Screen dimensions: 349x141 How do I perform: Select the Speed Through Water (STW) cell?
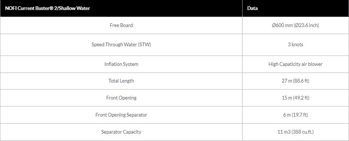click(121, 45)
